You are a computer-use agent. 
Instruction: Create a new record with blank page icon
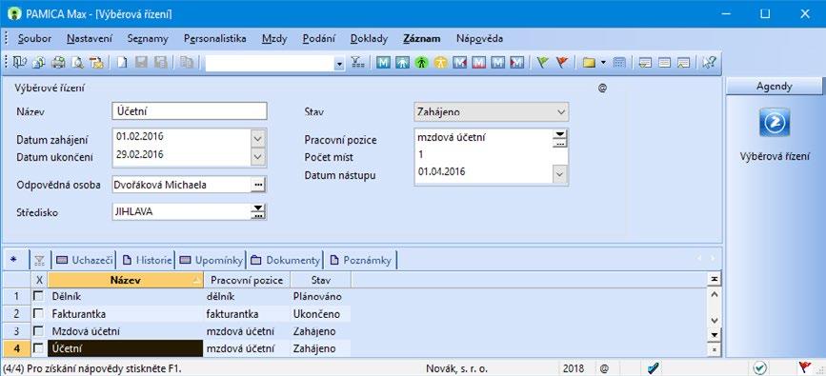coord(122,63)
